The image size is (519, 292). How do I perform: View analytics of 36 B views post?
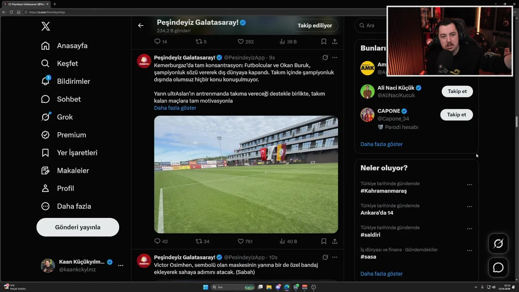click(288, 42)
